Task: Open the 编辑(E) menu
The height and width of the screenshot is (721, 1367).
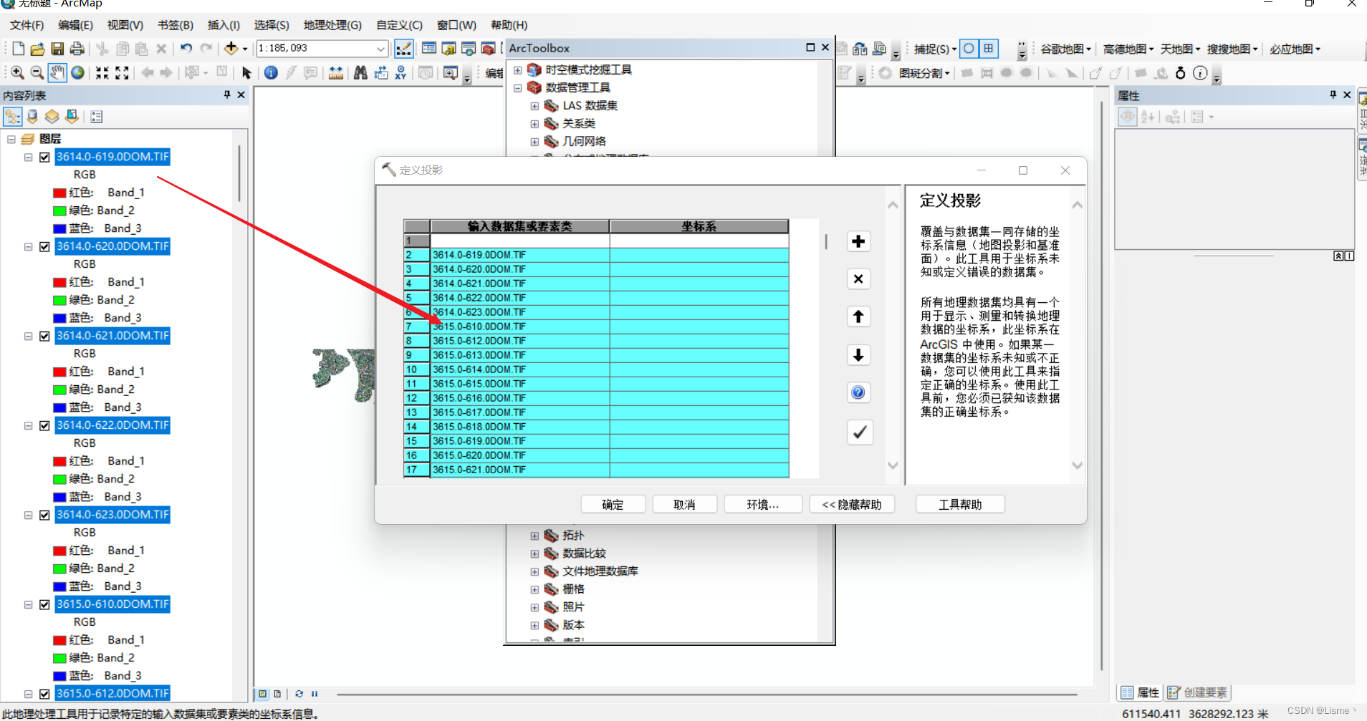Action: click(75, 25)
